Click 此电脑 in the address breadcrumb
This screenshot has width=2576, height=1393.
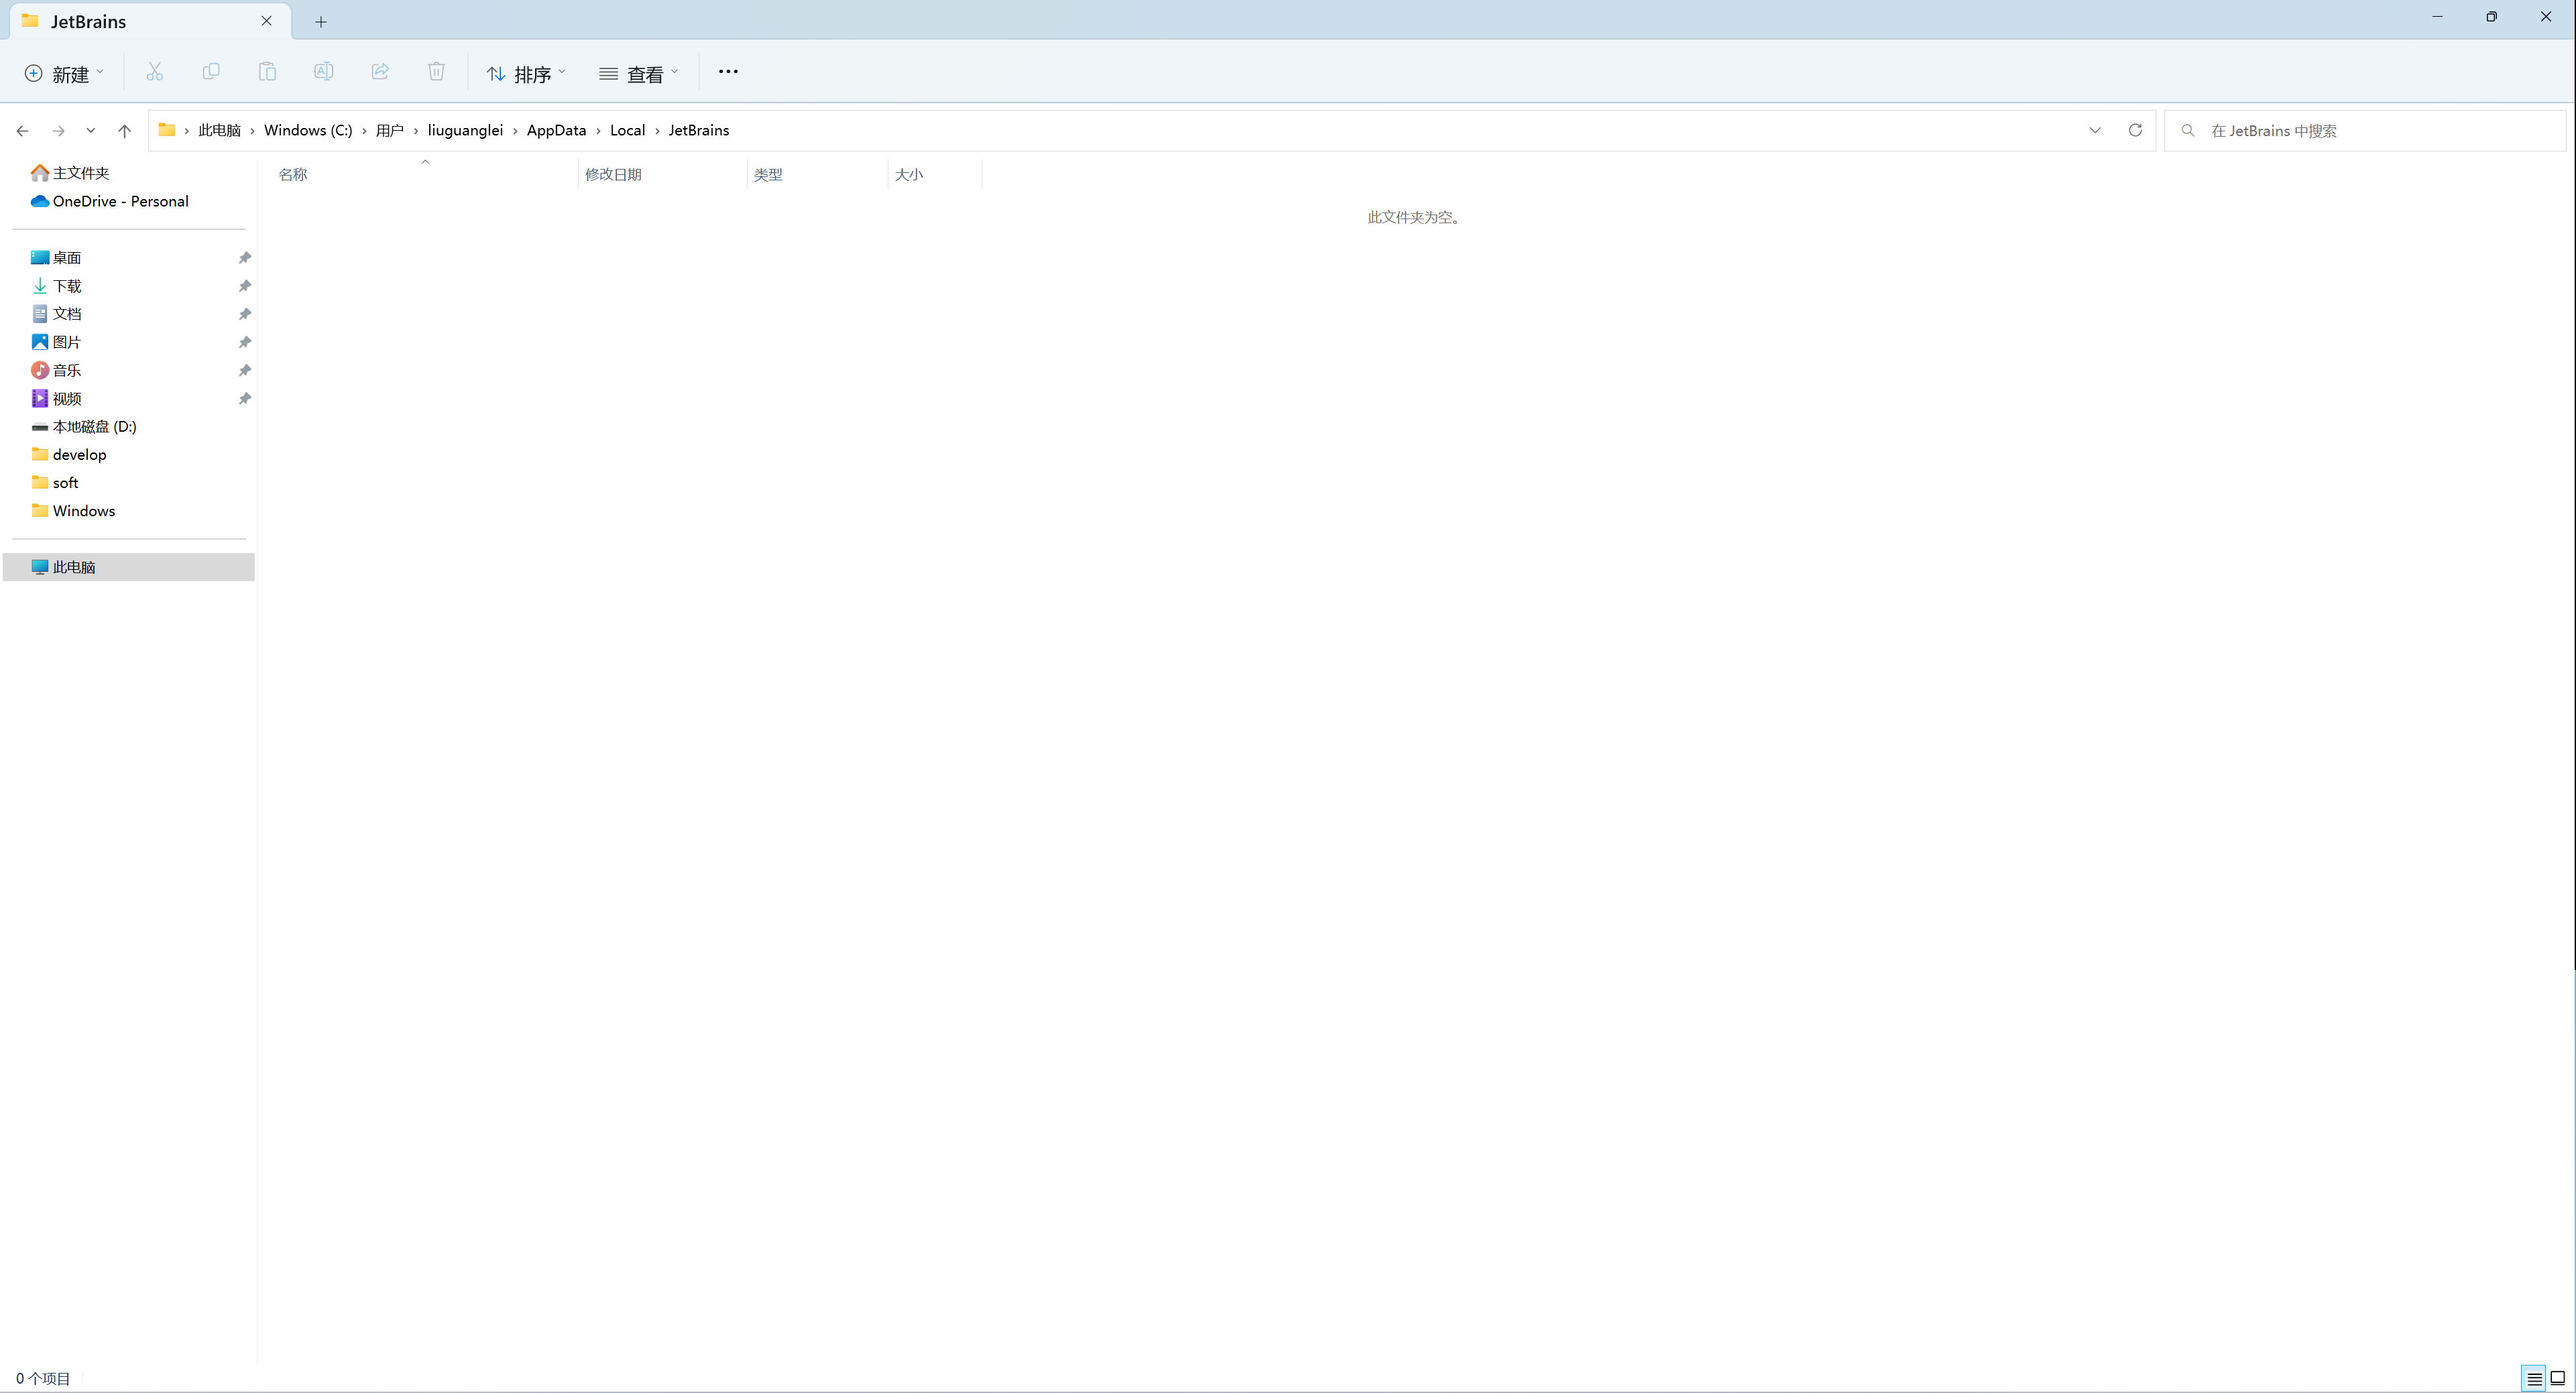click(219, 130)
